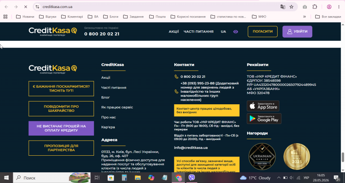This screenshot has height=183, width=345.
Task: Click the browser forward arrow
Action: click(x=16, y=7)
